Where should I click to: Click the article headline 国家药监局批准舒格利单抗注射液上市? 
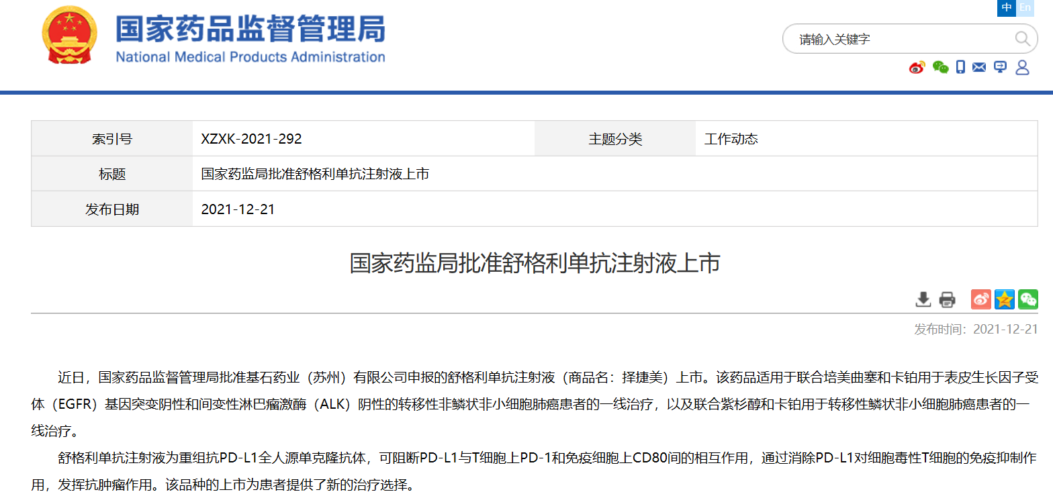click(x=535, y=263)
